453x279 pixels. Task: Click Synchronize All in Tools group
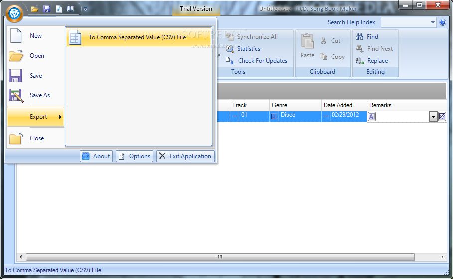pos(253,37)
